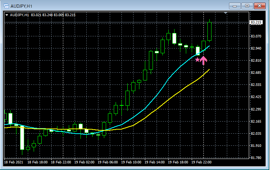Screen dimensions: 270x170
Task: Click the AUDJPY,H1 window title text
Action: (x=21, y=6)
